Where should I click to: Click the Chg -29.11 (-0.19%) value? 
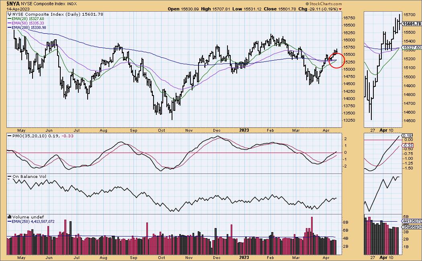coord(318,9)
